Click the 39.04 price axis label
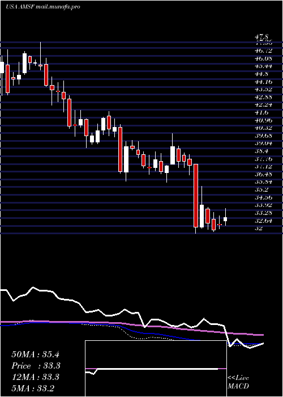283x397 pixels. click(x=264, y=143)
